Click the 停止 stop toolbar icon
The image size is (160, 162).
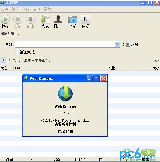[31, 19]
